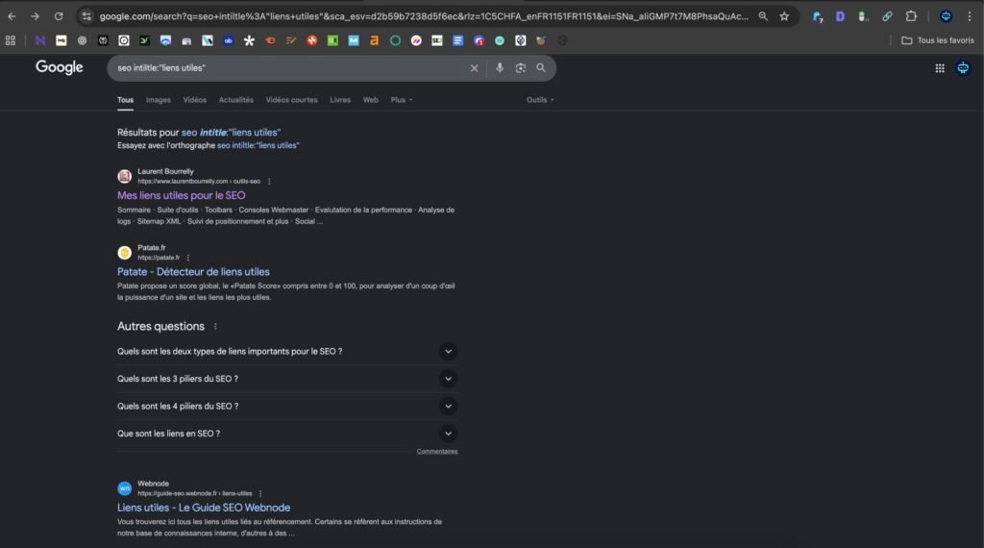Expand "Que sont les liens en SEO ?" question
This screenshot has width=984, height=548.
tap(448, 434)
